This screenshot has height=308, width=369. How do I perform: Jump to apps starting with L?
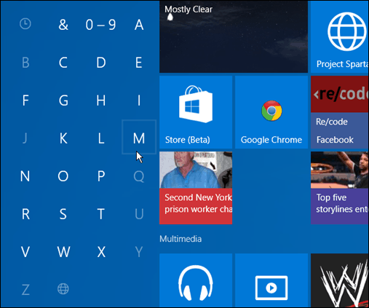pos(101,138)
